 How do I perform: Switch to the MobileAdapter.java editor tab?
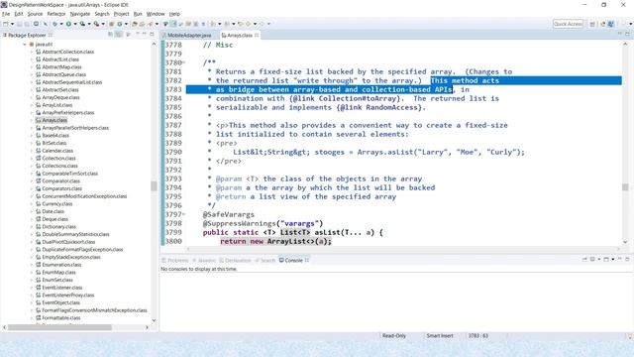[188, 36]
